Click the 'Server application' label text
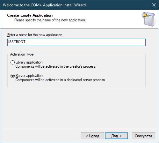This screenshot has width=159, height=143. coord(29,76)
